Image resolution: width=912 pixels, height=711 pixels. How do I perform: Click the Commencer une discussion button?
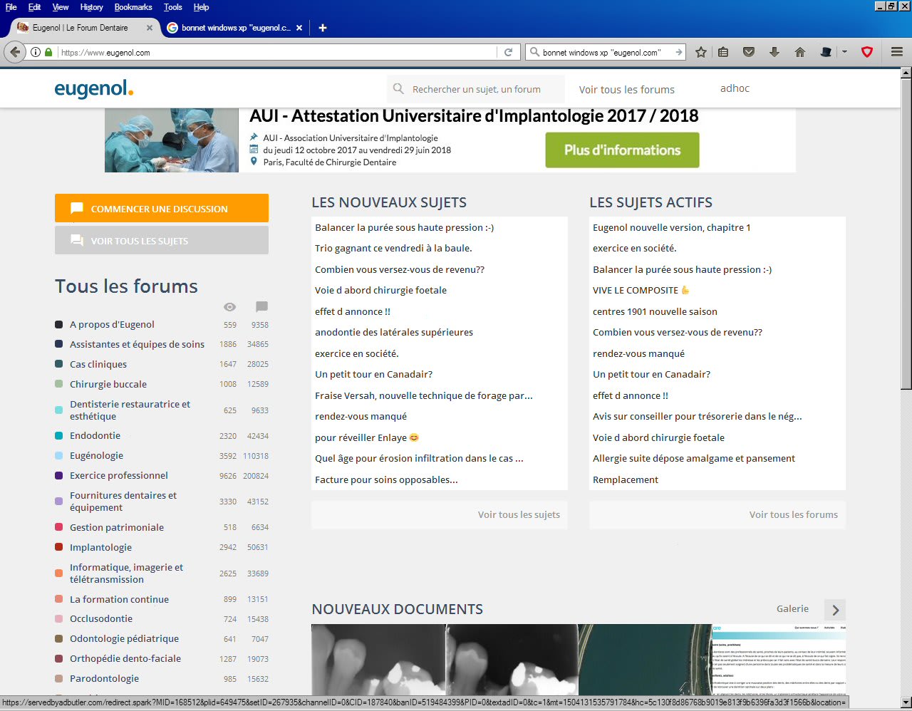[162, 208]
